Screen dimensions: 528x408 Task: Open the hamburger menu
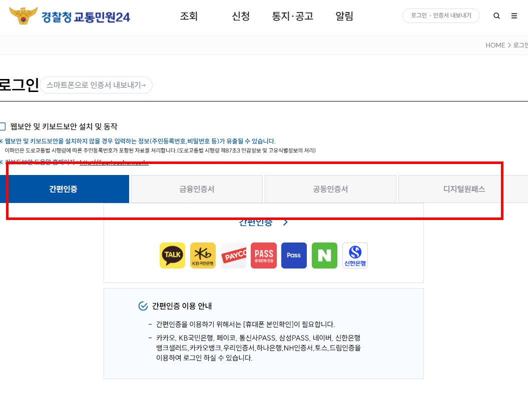click(514, 15)
